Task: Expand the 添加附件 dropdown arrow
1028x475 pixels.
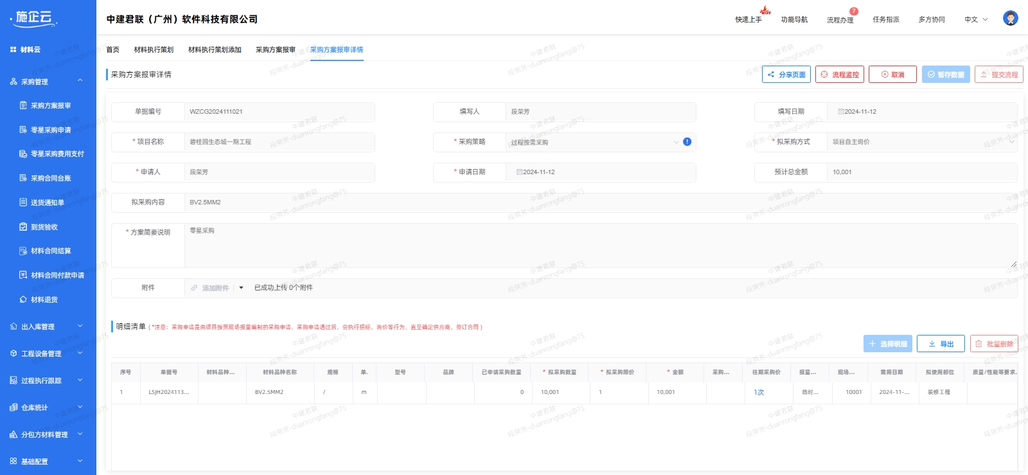Action: tap(242, 288)
